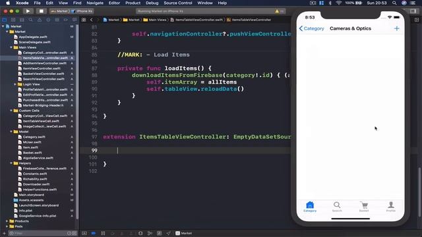Open the Navigate menu

[95, 3]
